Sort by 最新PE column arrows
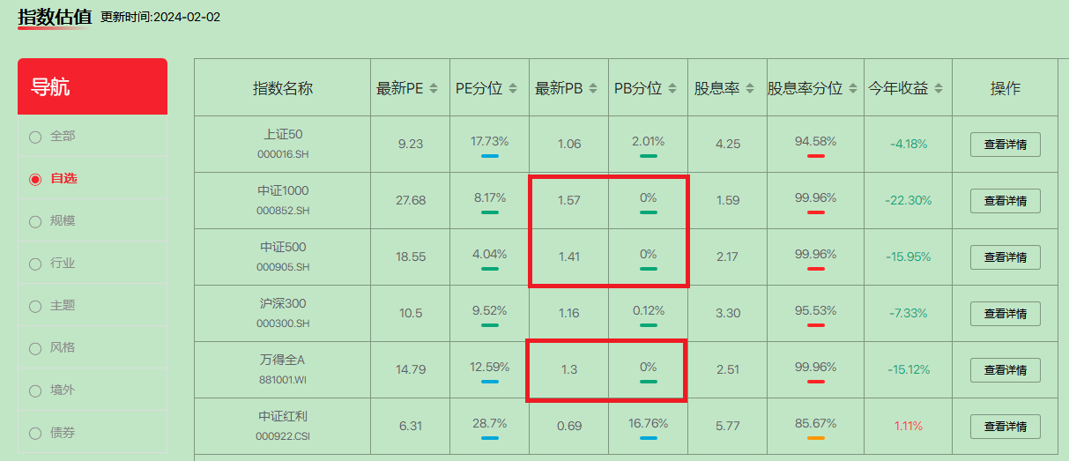The height and width of the screenshot is (461, 1069). 434,88
